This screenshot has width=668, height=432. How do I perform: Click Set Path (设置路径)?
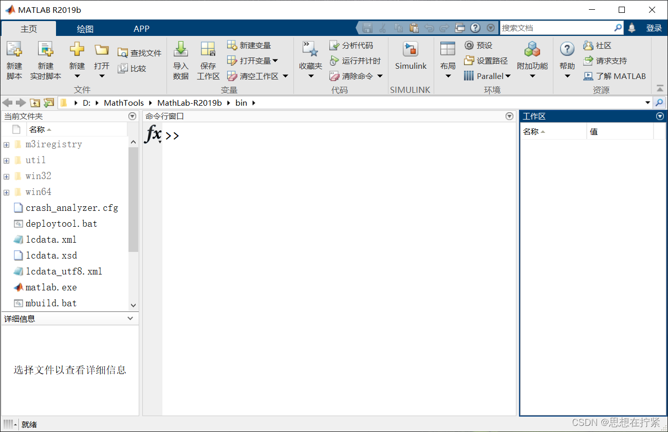[x=486, y=61]
